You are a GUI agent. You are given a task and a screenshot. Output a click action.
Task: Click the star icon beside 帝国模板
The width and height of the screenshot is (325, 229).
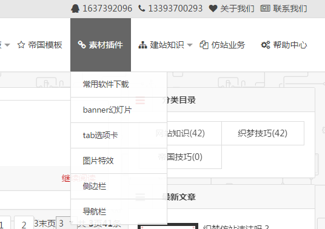click(21, 45)
